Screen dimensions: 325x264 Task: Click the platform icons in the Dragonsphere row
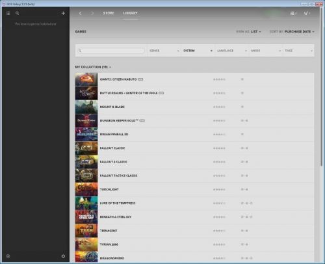click(246, 258)
